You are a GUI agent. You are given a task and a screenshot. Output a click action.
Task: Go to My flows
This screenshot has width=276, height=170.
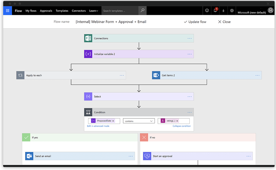31,11
